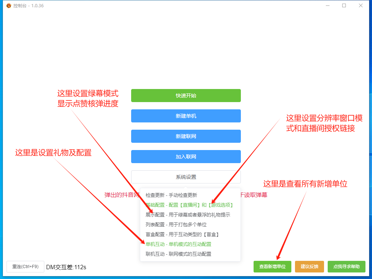This screenshot has height=279, width=372.
Task: Click the app icon in the title bar
Action: click(x=9, y=5)
